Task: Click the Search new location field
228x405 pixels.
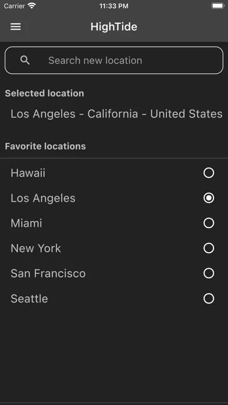Action: [x=114, y=61]
